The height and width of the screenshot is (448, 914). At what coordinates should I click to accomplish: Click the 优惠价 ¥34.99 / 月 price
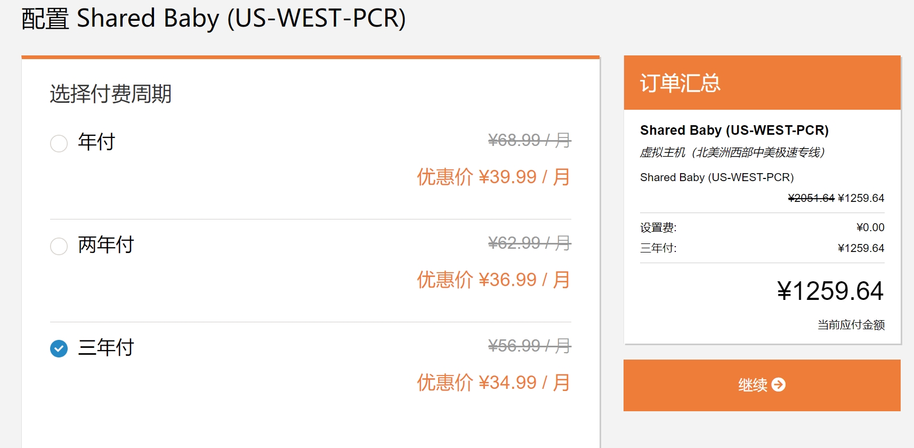494,382
